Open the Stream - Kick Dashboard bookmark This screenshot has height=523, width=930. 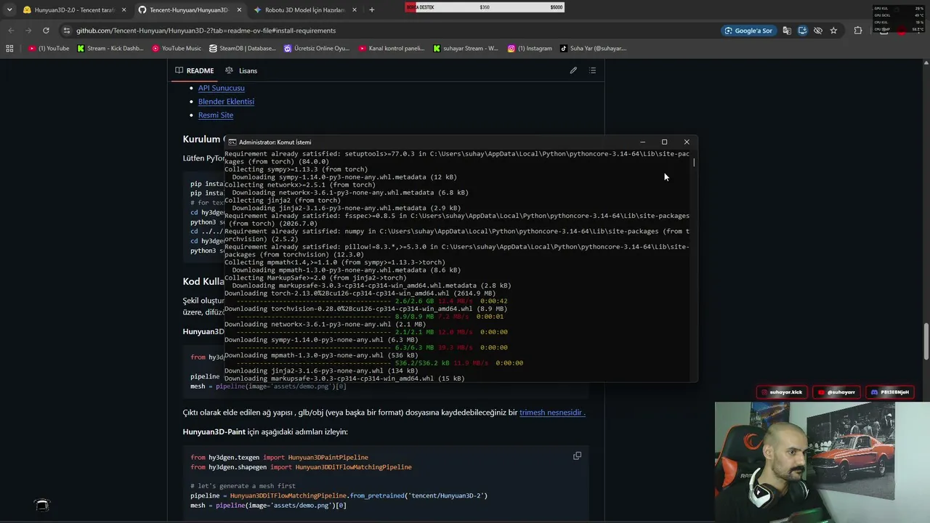point(110,49)
